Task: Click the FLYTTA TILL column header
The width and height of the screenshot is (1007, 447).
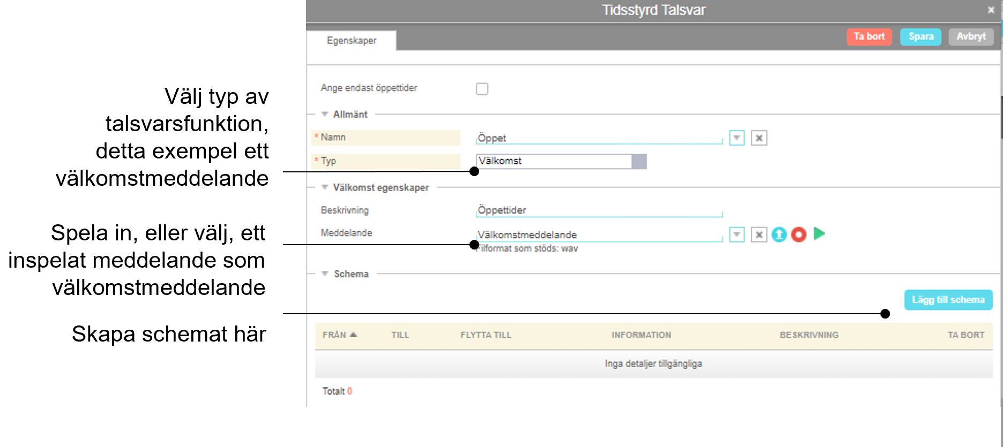Action: tap(486, 335)
